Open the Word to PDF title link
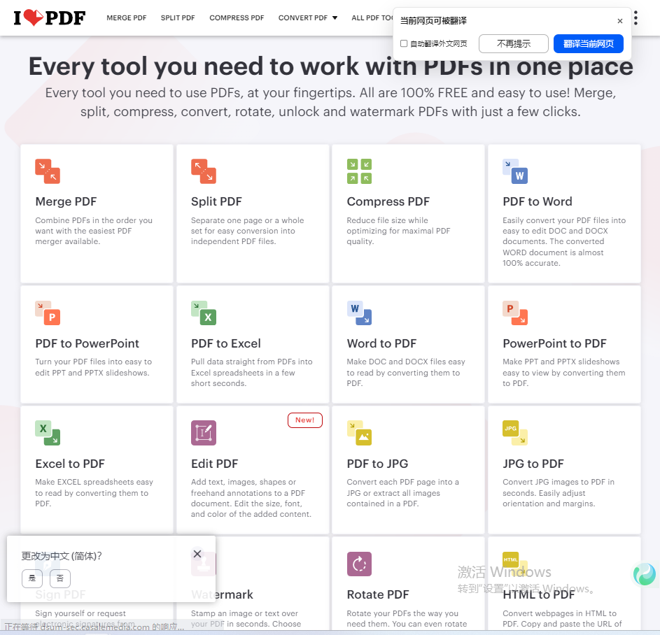660x635 pixels. click(381, 343)
